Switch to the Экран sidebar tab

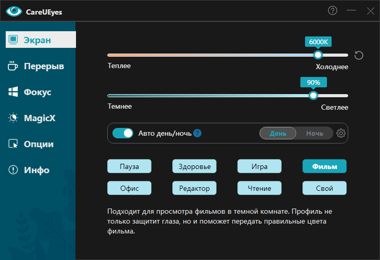tap(40, 40)
